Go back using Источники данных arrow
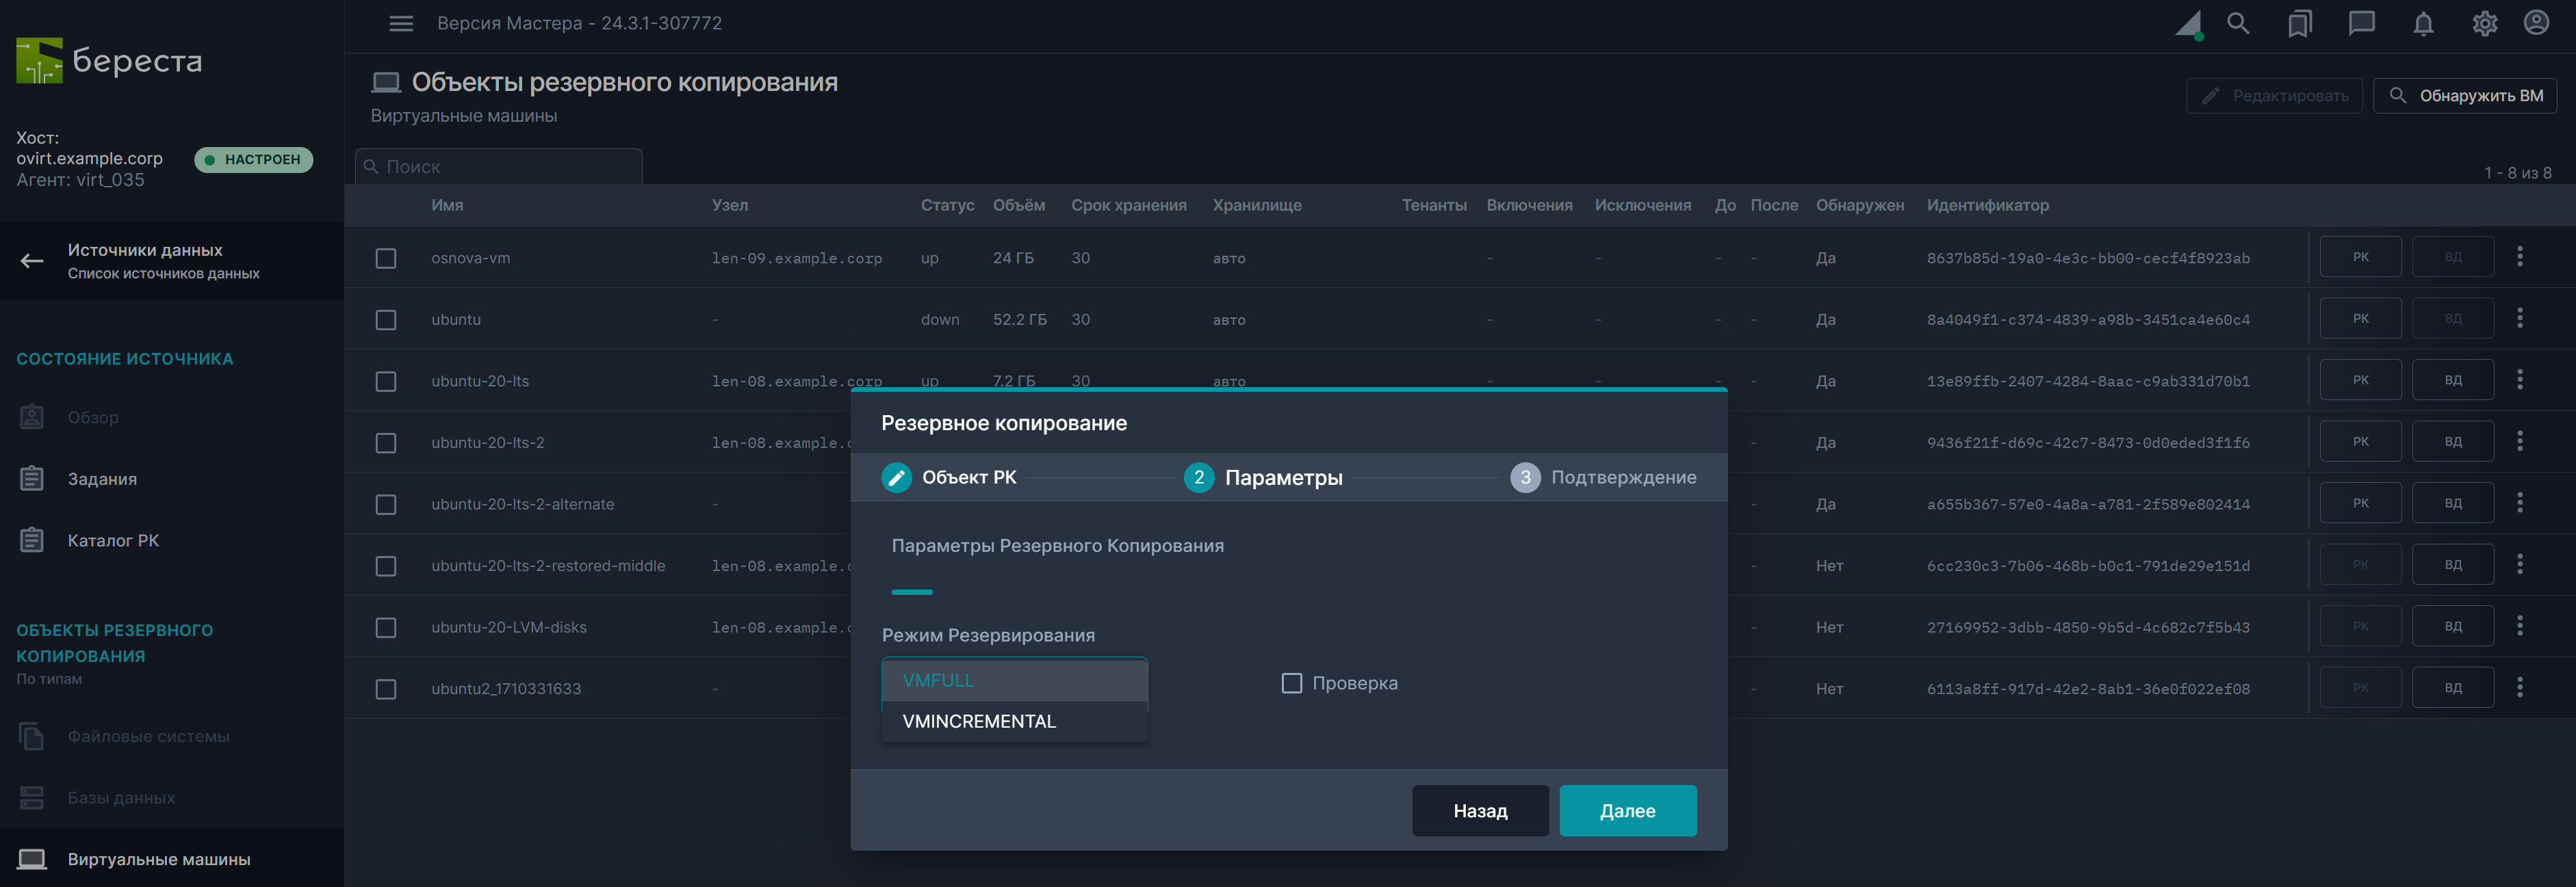 point(32,261)
